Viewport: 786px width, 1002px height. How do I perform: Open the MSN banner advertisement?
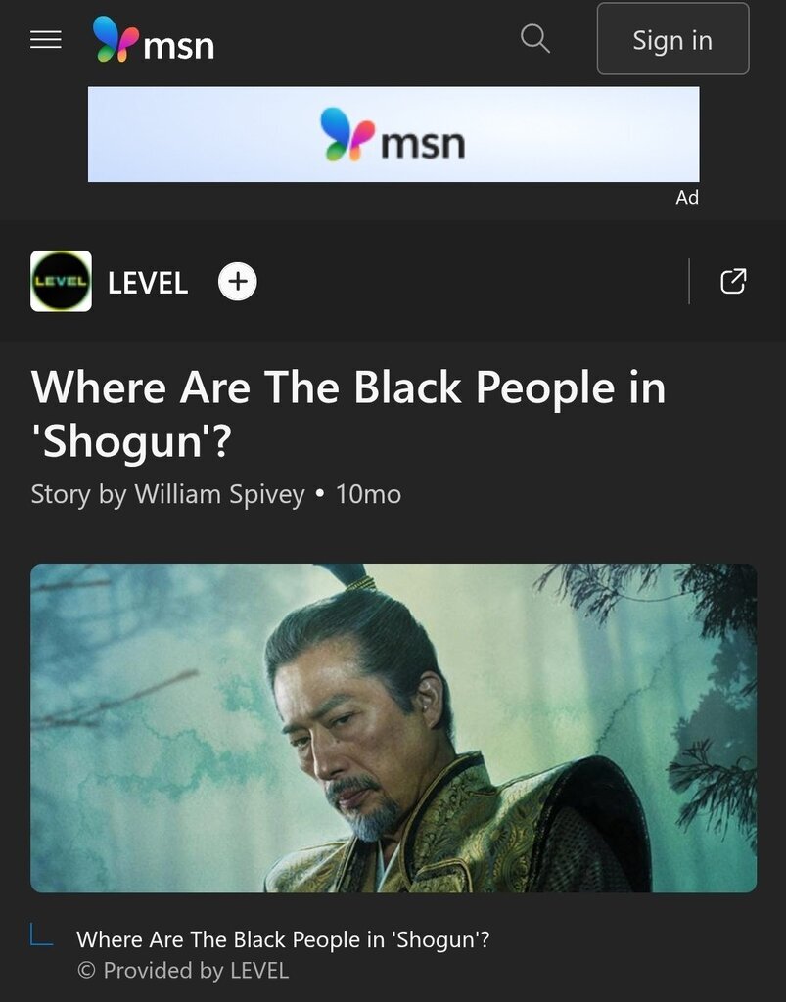[x=393, y=134]
